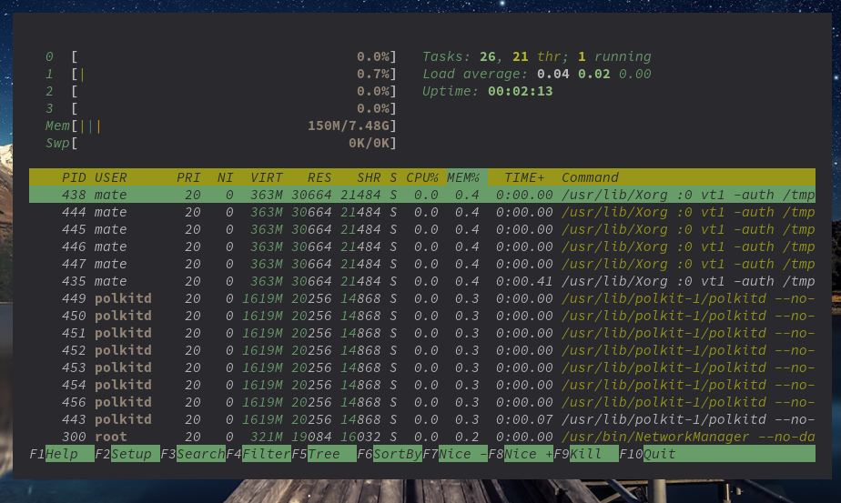Viewport: 841px width, 503px height.
Task: Click the PID column header
Action: [x=74, y=177]
